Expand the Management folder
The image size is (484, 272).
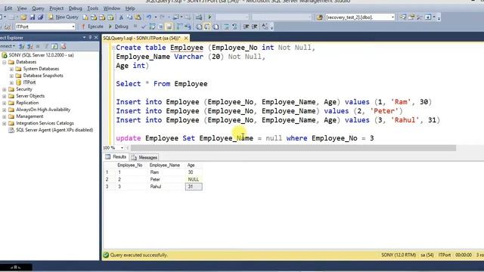click(5, 116)
